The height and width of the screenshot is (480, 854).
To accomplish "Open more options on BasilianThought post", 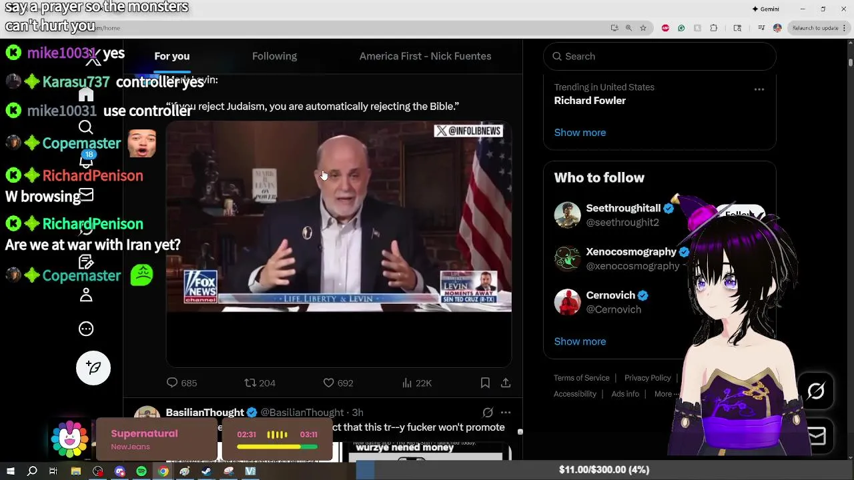I will click(506, 413).
